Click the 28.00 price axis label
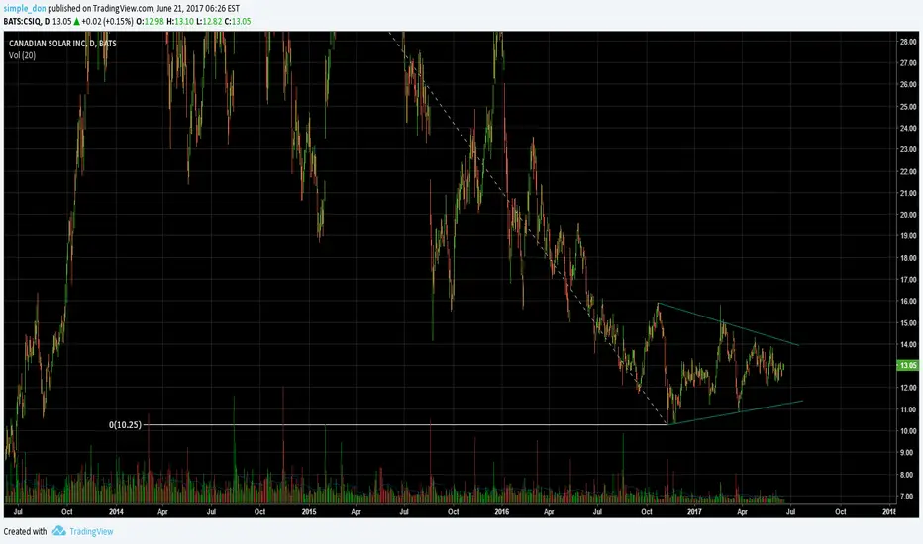 click(908, 42)
